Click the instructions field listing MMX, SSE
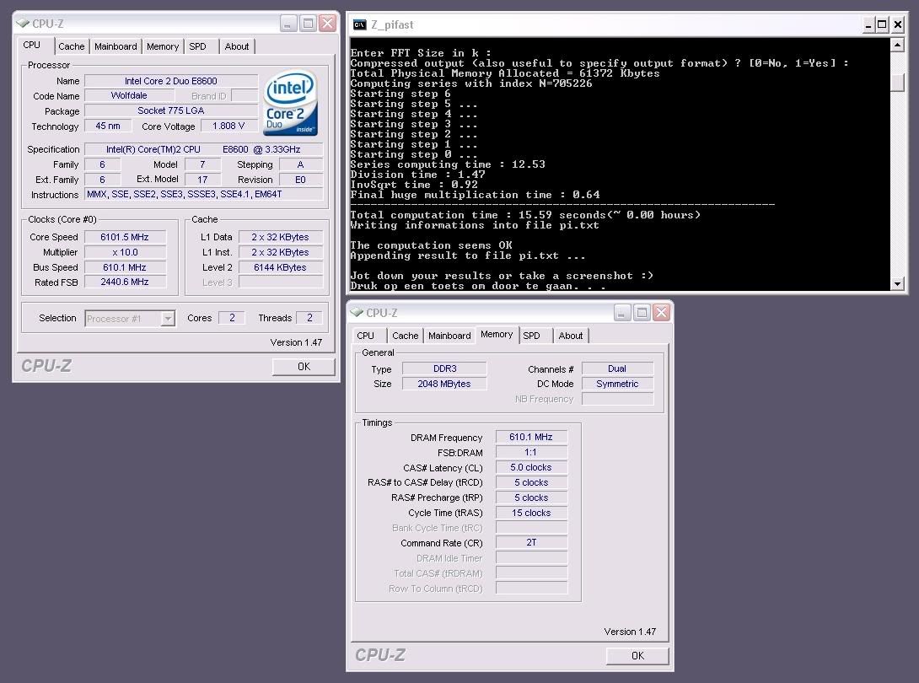The height and width of the screenshot is (683, 919). (203, 194)
